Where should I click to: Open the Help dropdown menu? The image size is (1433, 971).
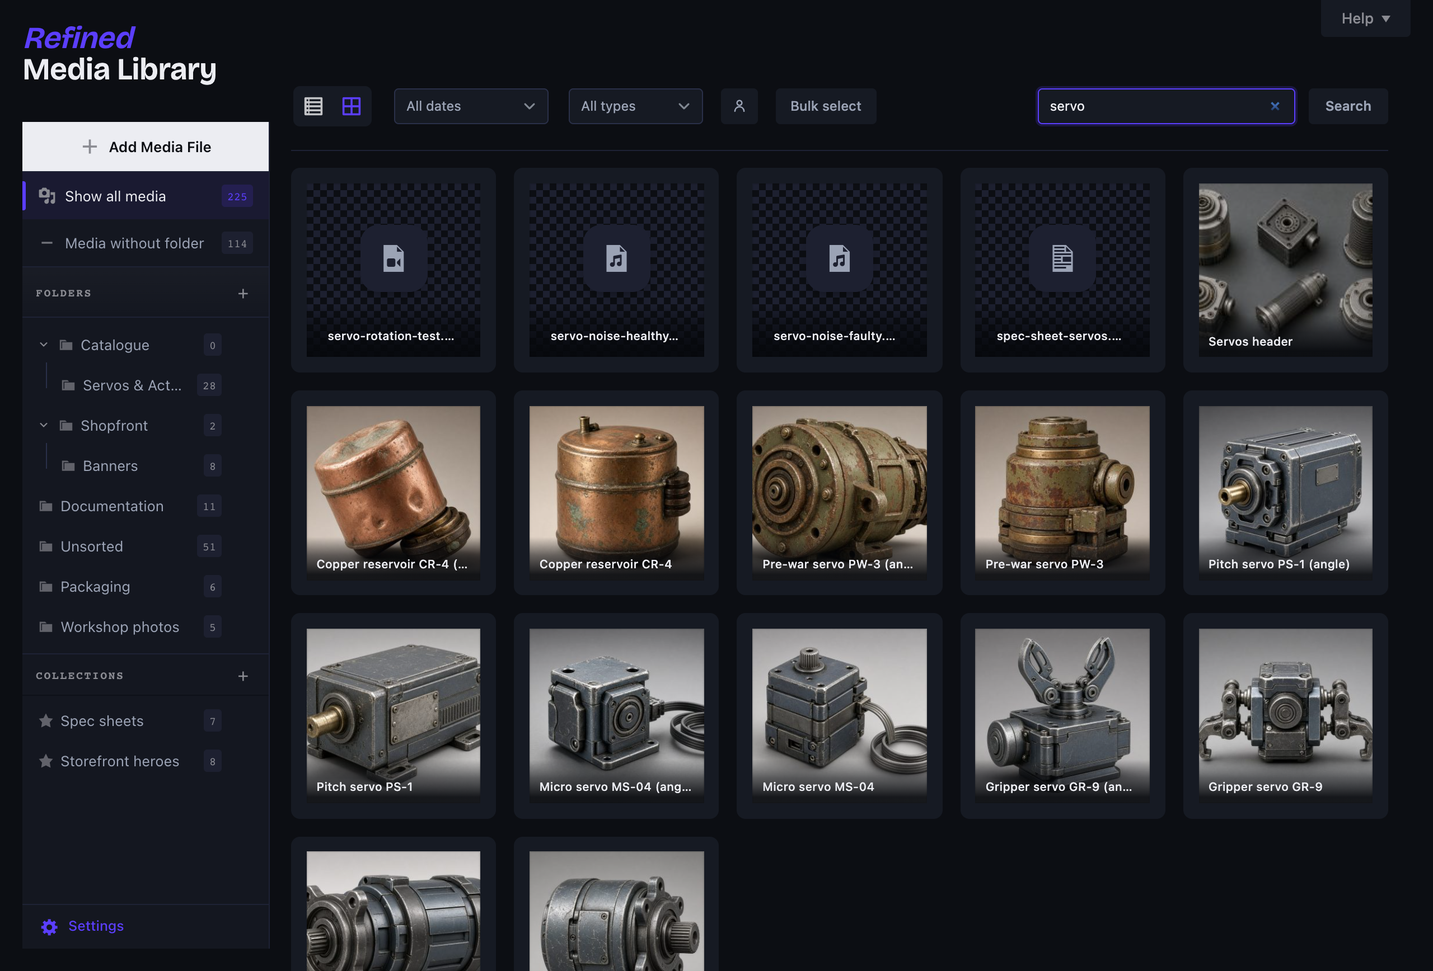(x=1365, y=18)
